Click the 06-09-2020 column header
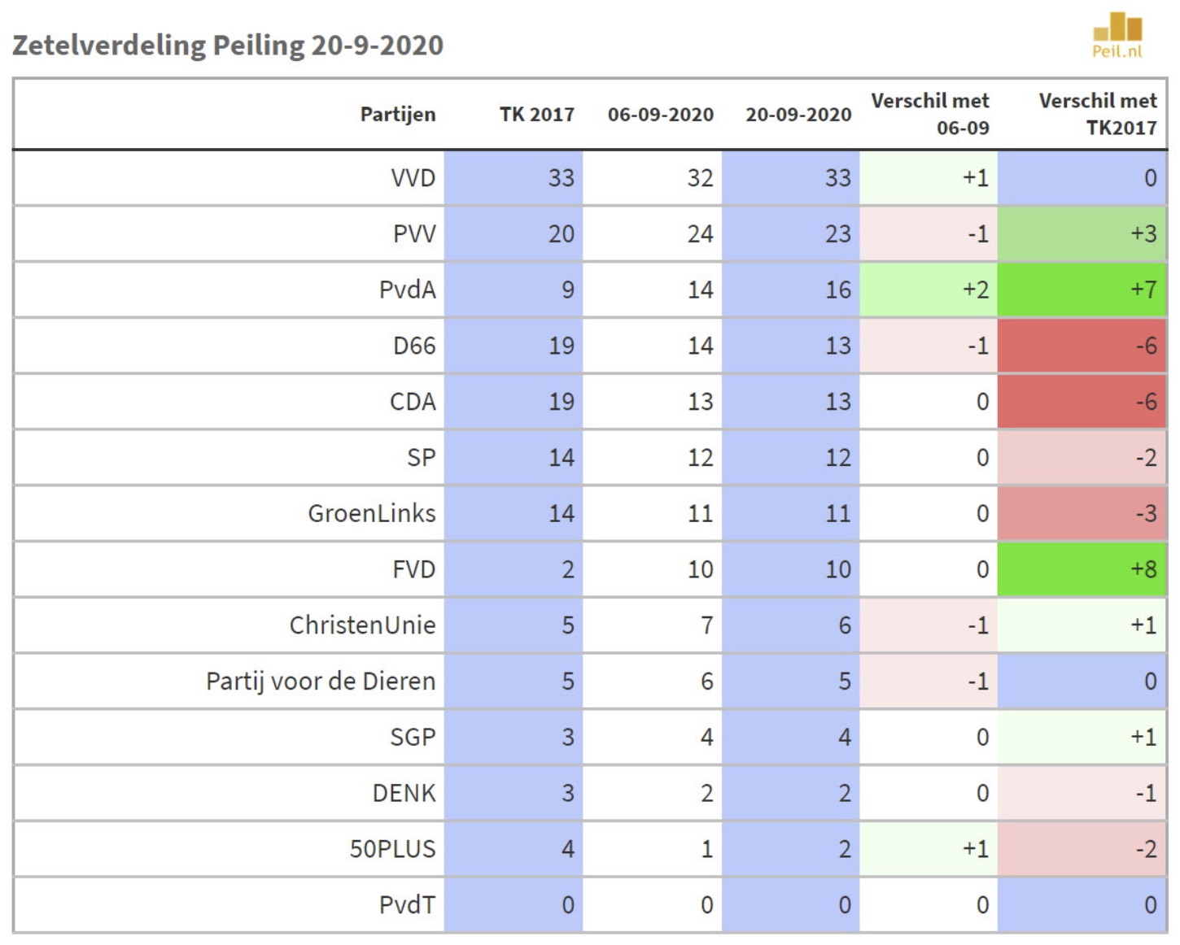The image size is (1180, 945). (x=660, y=115)
